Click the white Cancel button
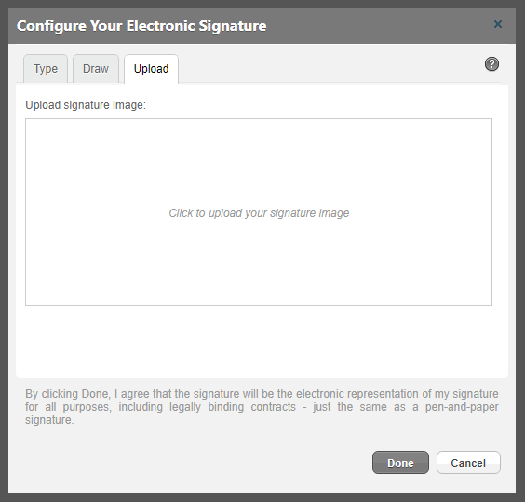The width and height of the screenshot is (525, 502). click(x=468, y=463)
